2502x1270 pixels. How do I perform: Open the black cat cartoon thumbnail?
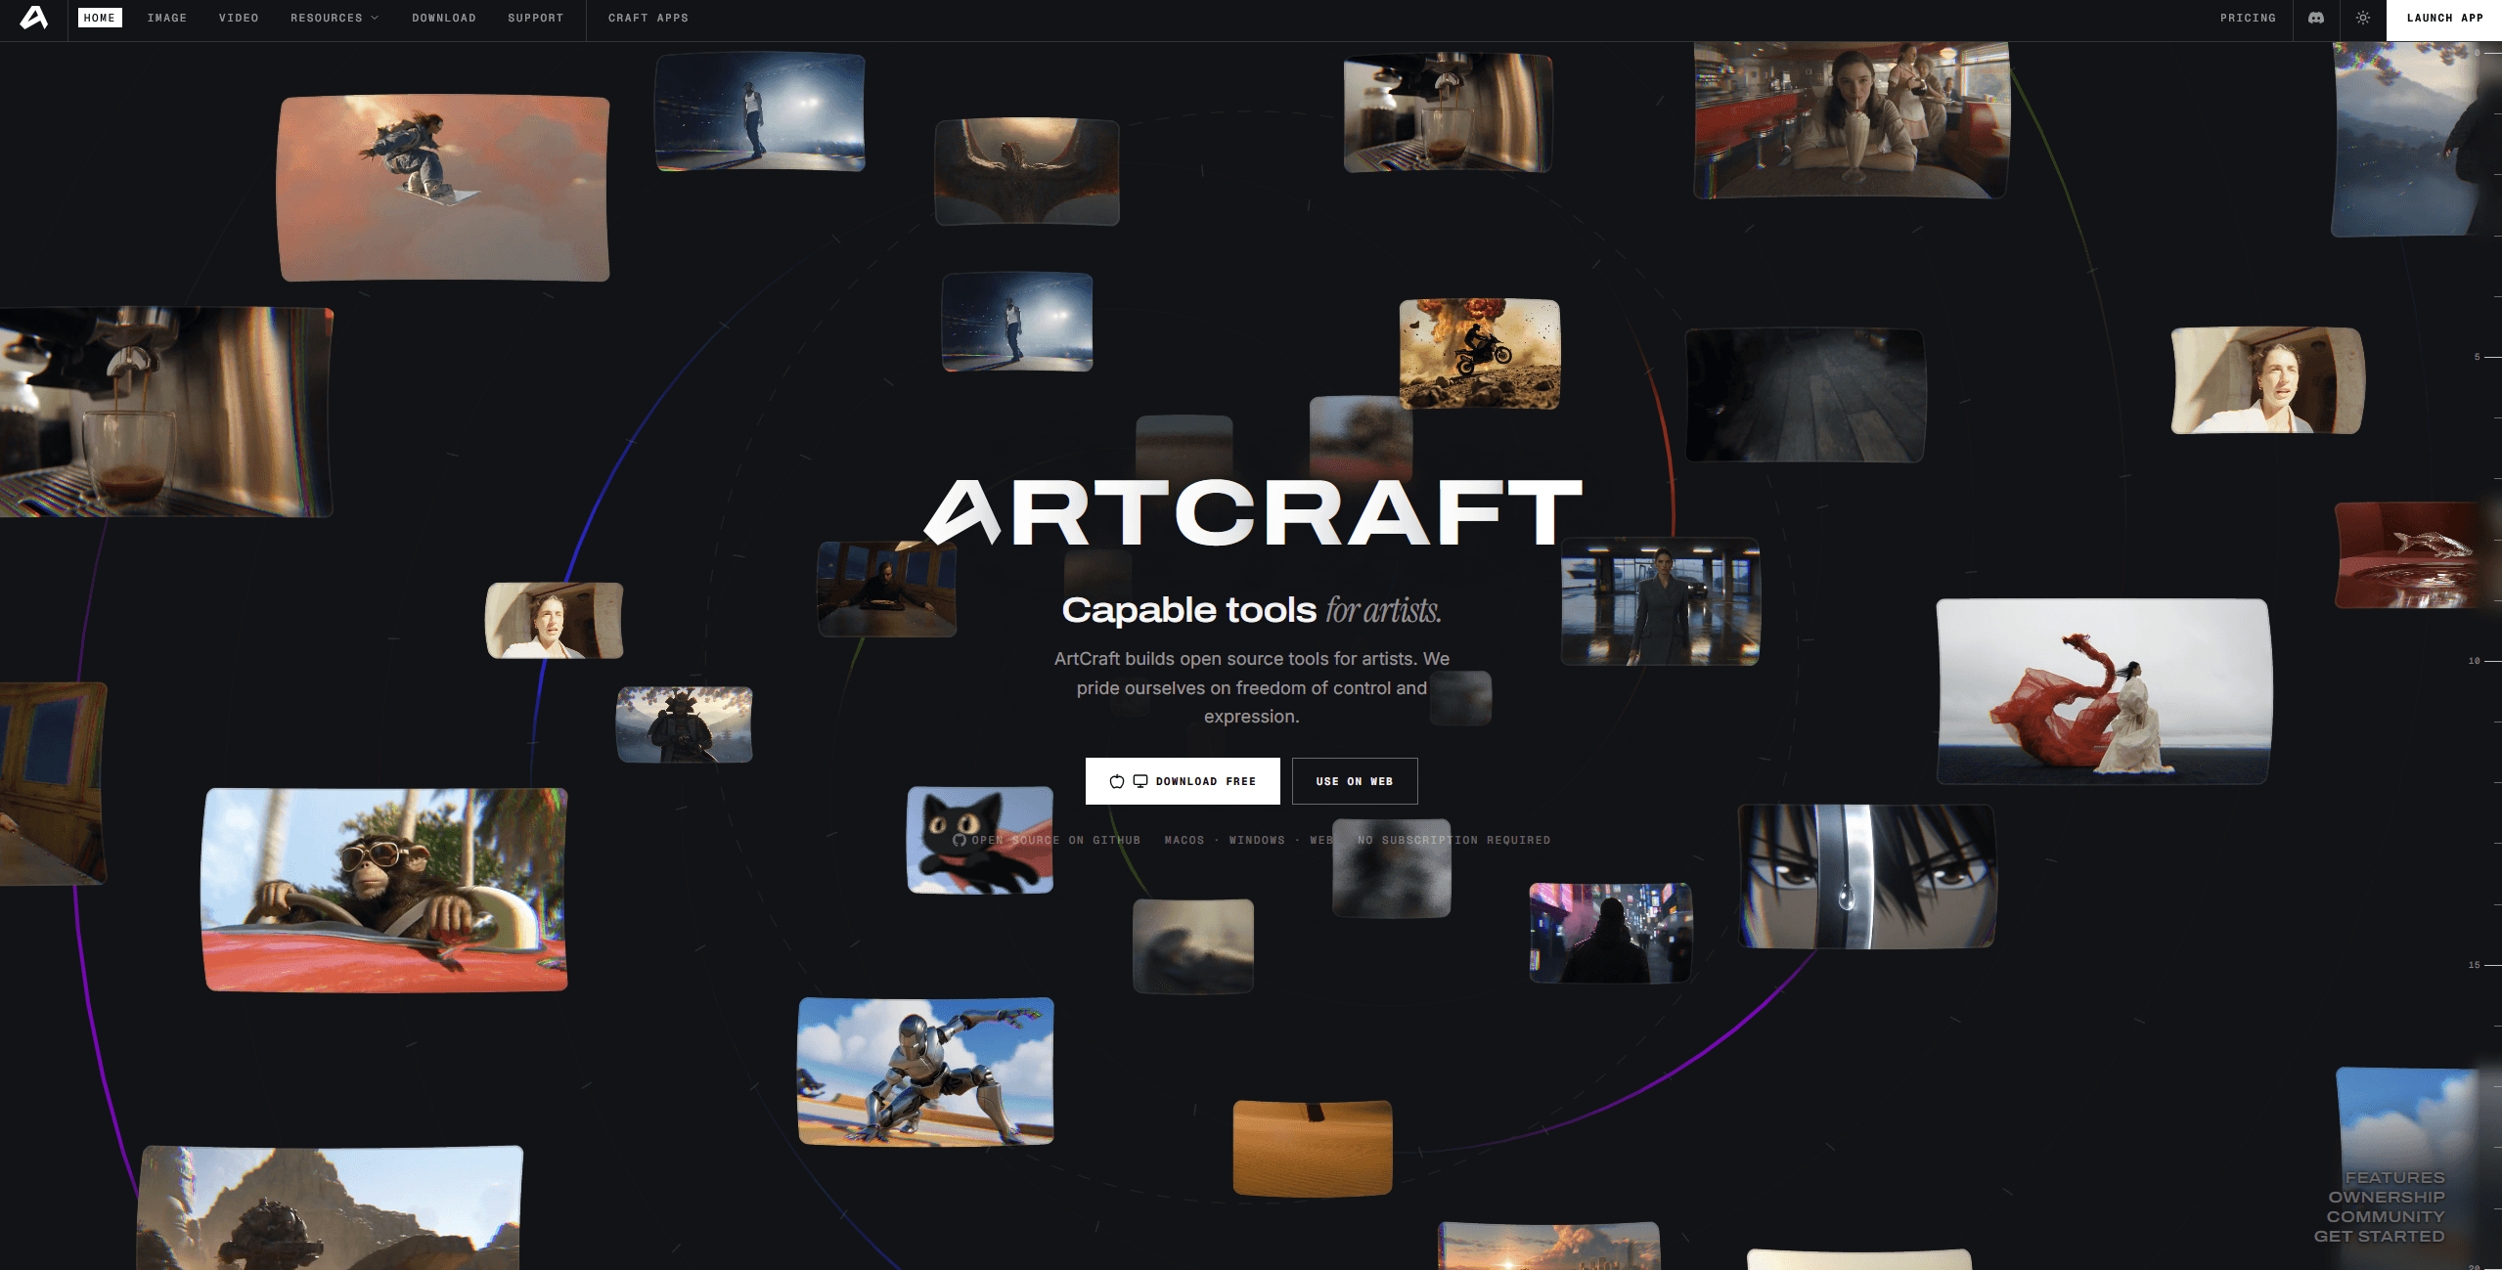980,840
